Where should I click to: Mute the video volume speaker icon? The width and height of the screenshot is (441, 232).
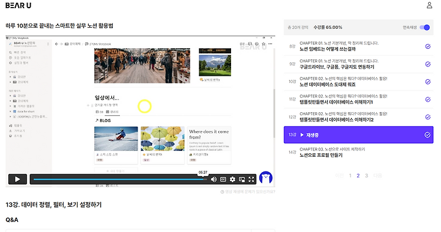[214, 179]
